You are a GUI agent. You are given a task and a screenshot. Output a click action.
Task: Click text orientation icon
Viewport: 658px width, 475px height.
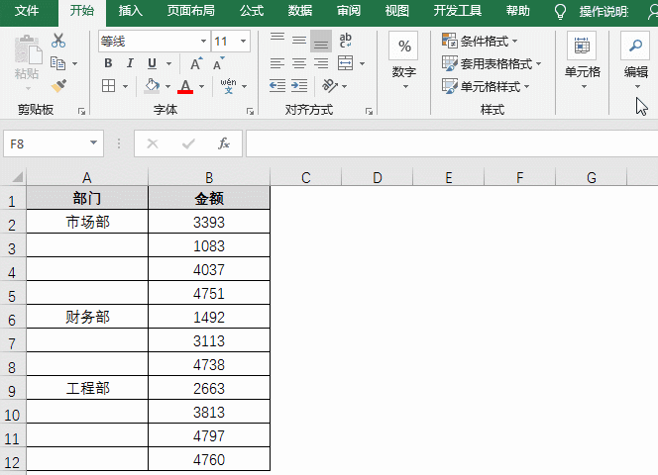[x=330, y=86]
